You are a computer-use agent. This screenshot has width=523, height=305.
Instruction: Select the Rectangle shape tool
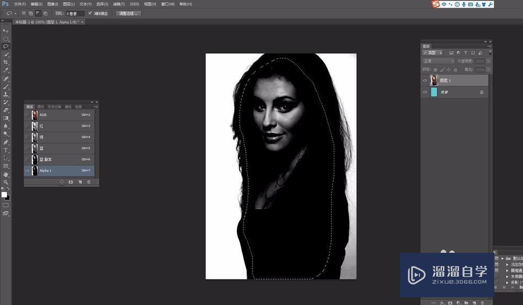coord(6,166)
